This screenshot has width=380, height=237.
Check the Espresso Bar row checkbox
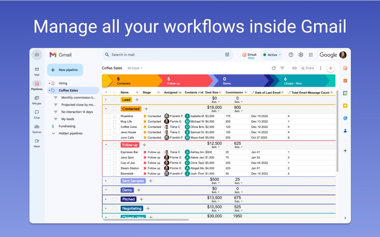pyautogui.click(x=115, y=152)
